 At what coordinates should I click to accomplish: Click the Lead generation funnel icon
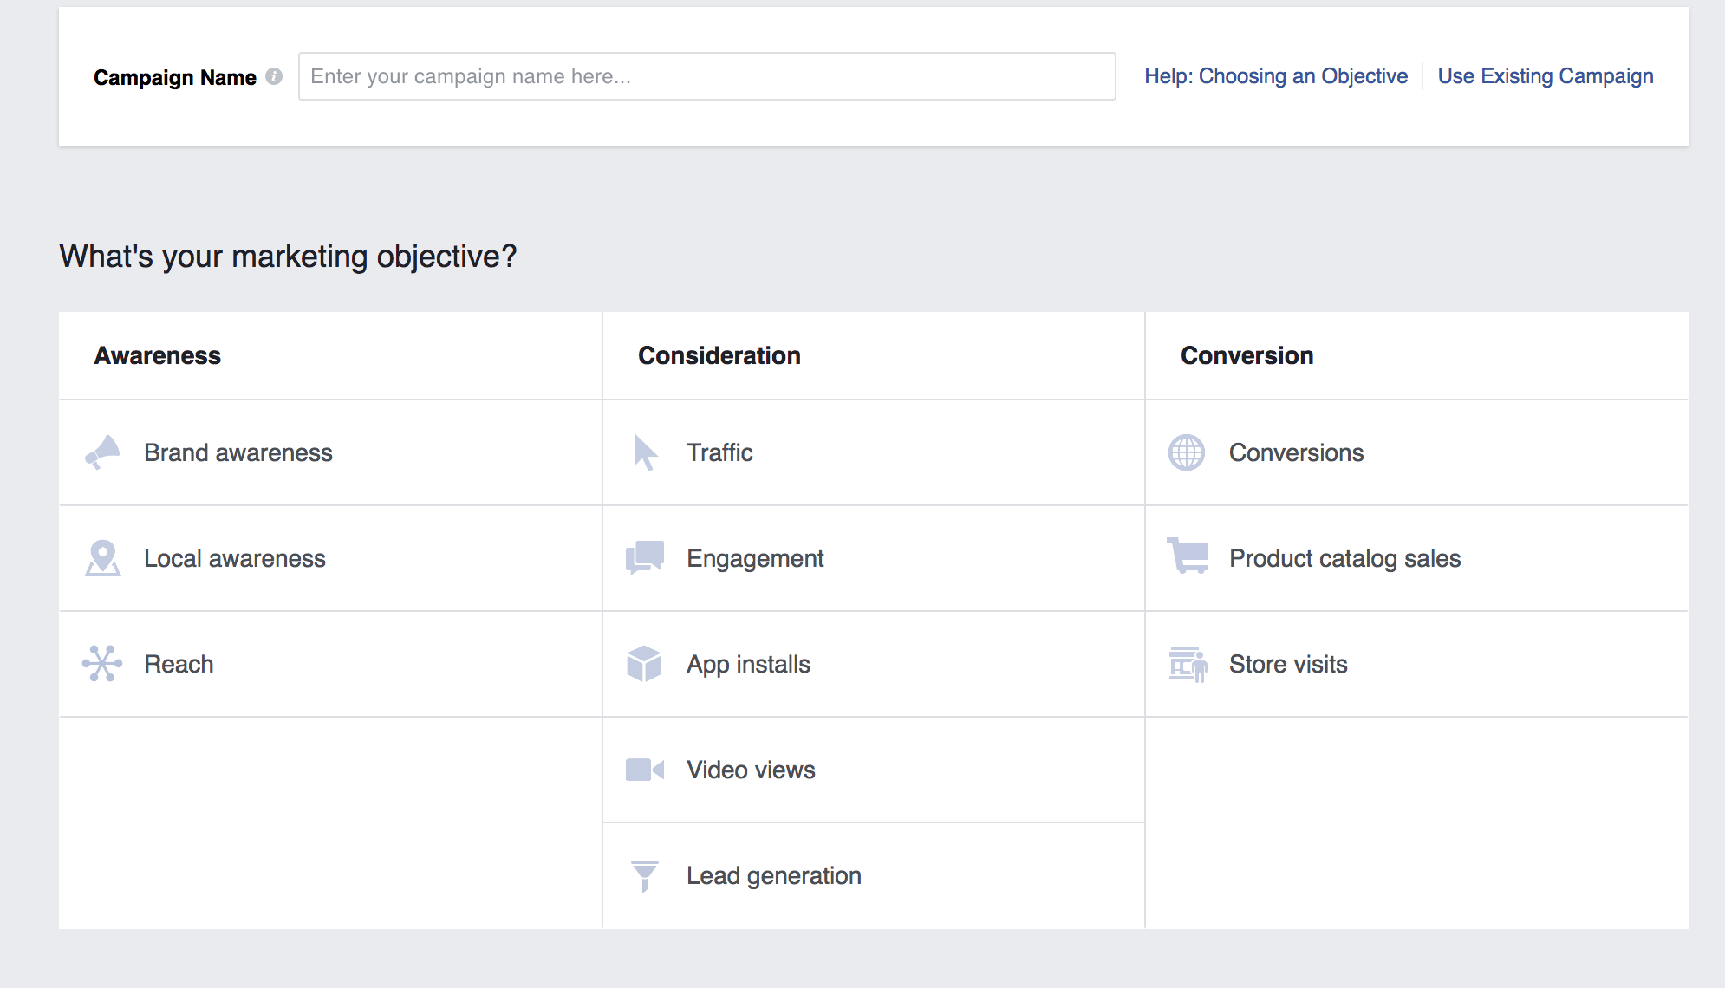[645, 876]
